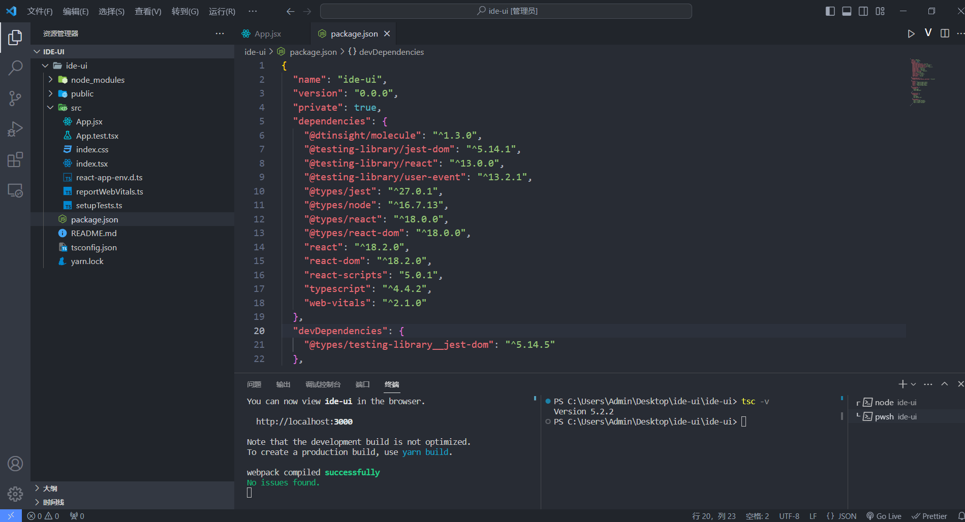This screenshot has height=522, width=965.
Task: Open the Run and Debug view
Action: pos(16,128)
